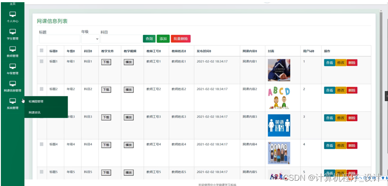Click 下载 in row 标题3
This screenshot has height=186, width=388.
[106, 117]
